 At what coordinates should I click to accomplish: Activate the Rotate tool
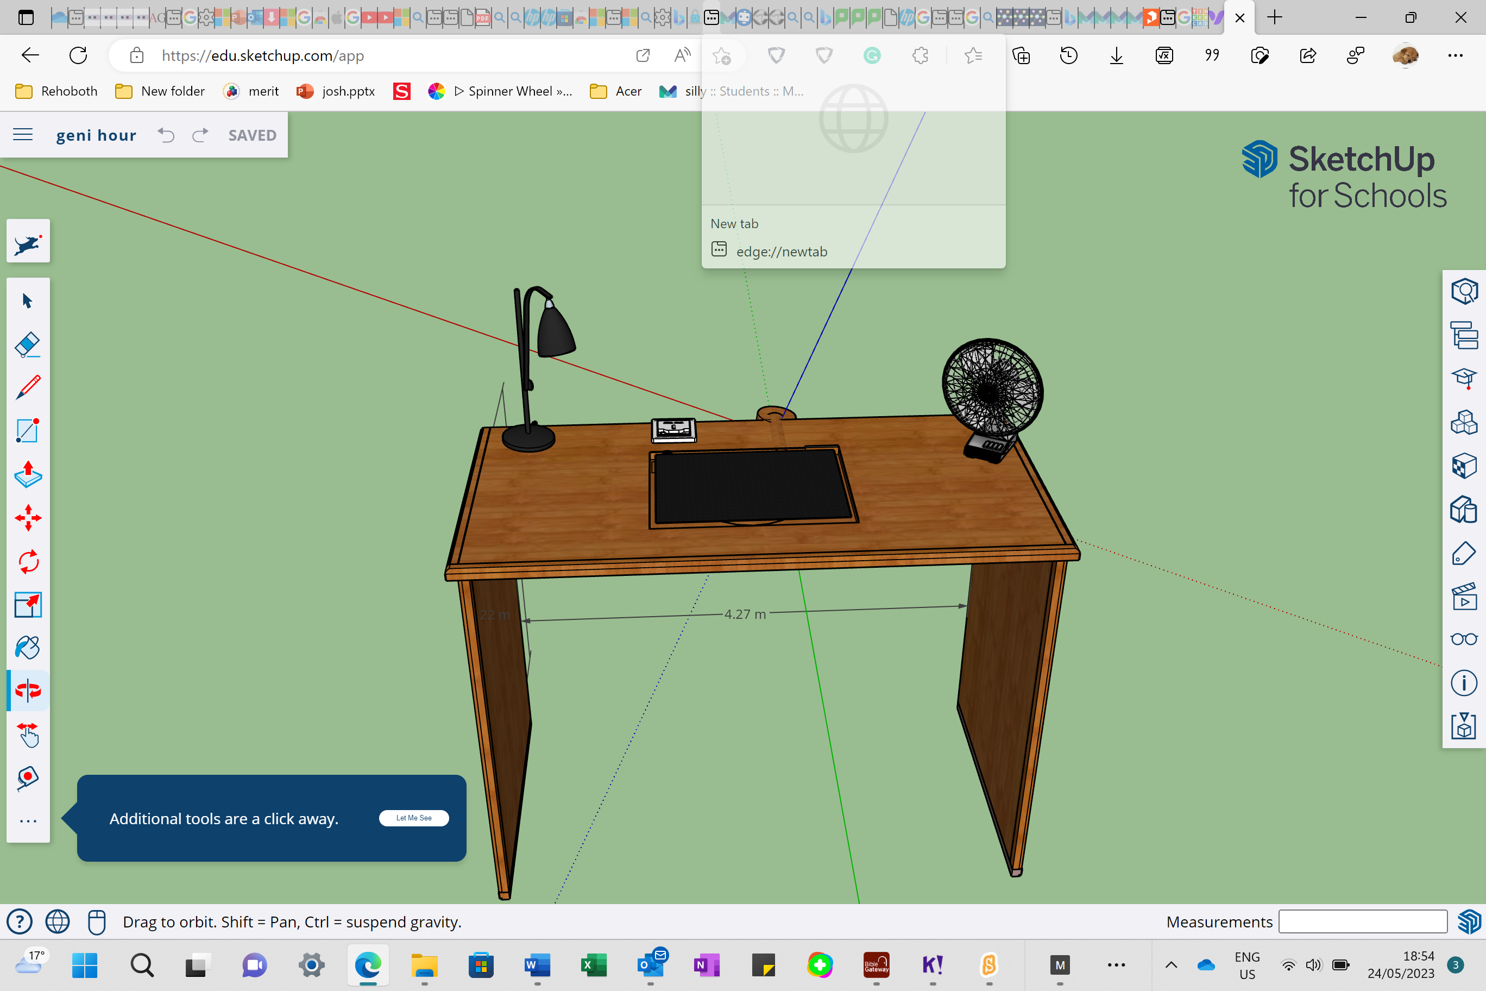pyautogui.click(x=28, y=562)
